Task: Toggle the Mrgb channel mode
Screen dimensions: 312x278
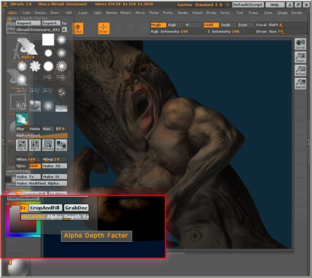Action: (x=157, y=25)
